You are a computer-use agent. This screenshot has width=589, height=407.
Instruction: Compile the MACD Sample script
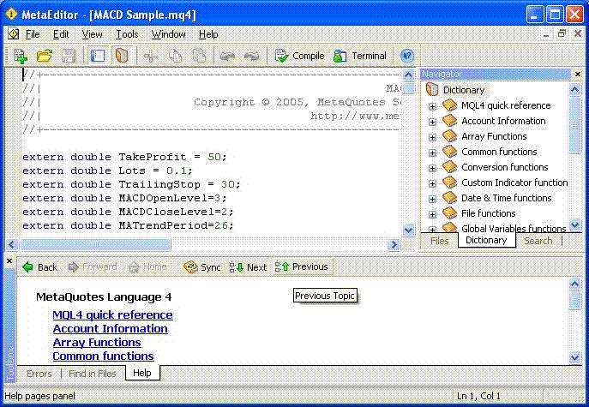pyautogui.click(x=299, y=56)
